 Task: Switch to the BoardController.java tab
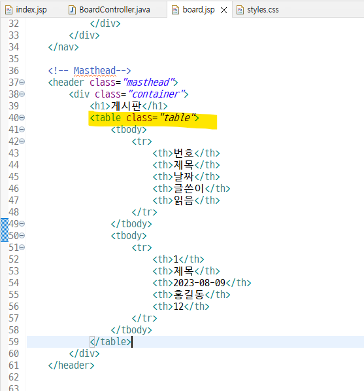coord(110,10)
